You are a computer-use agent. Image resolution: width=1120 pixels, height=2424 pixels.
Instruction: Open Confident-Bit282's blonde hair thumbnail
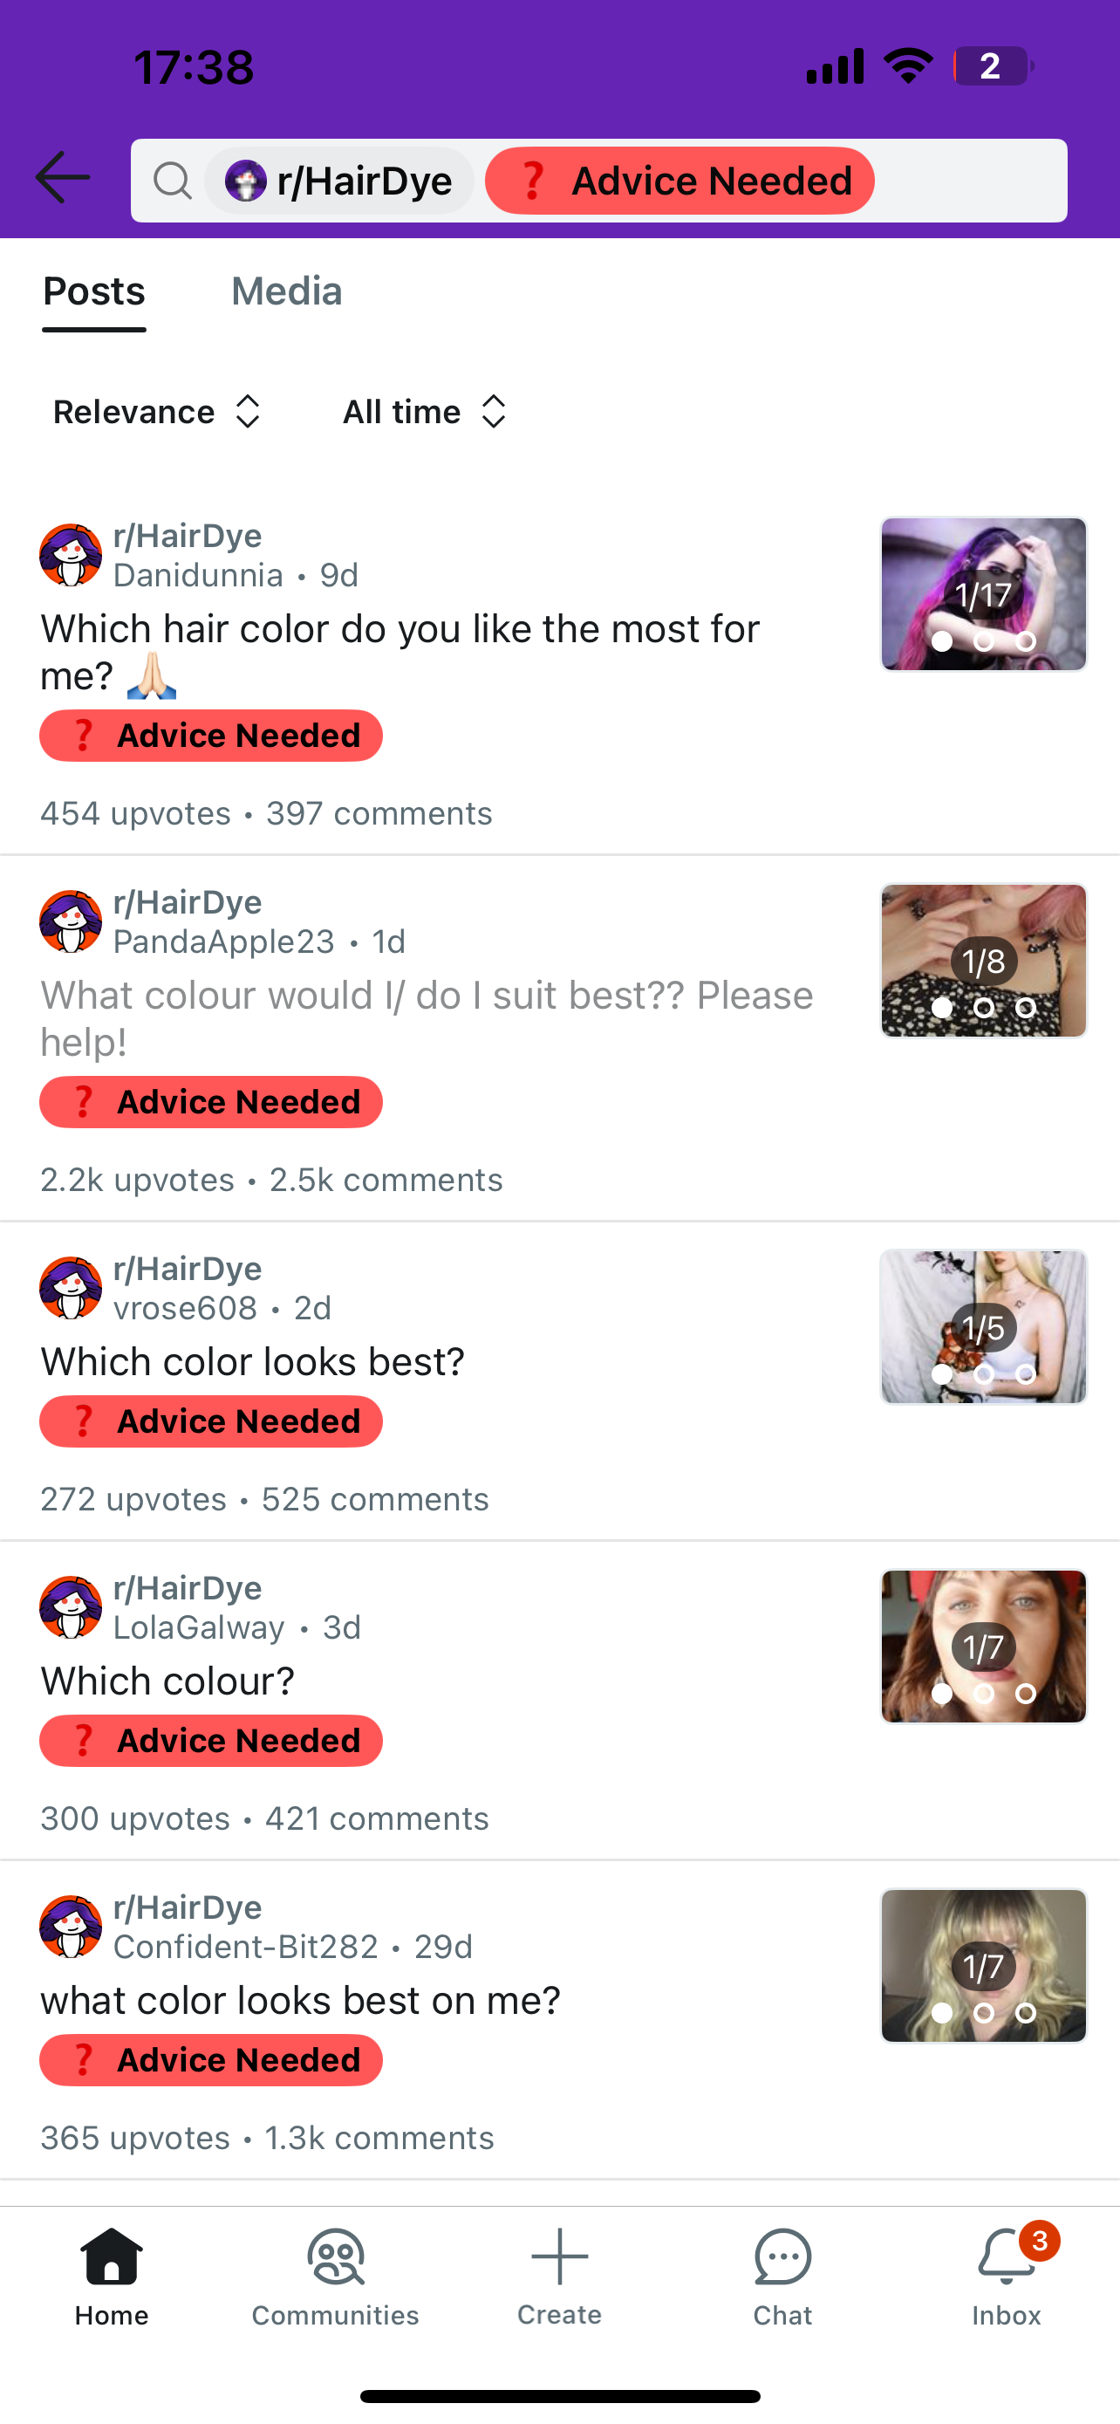(x=984, y=1966)
